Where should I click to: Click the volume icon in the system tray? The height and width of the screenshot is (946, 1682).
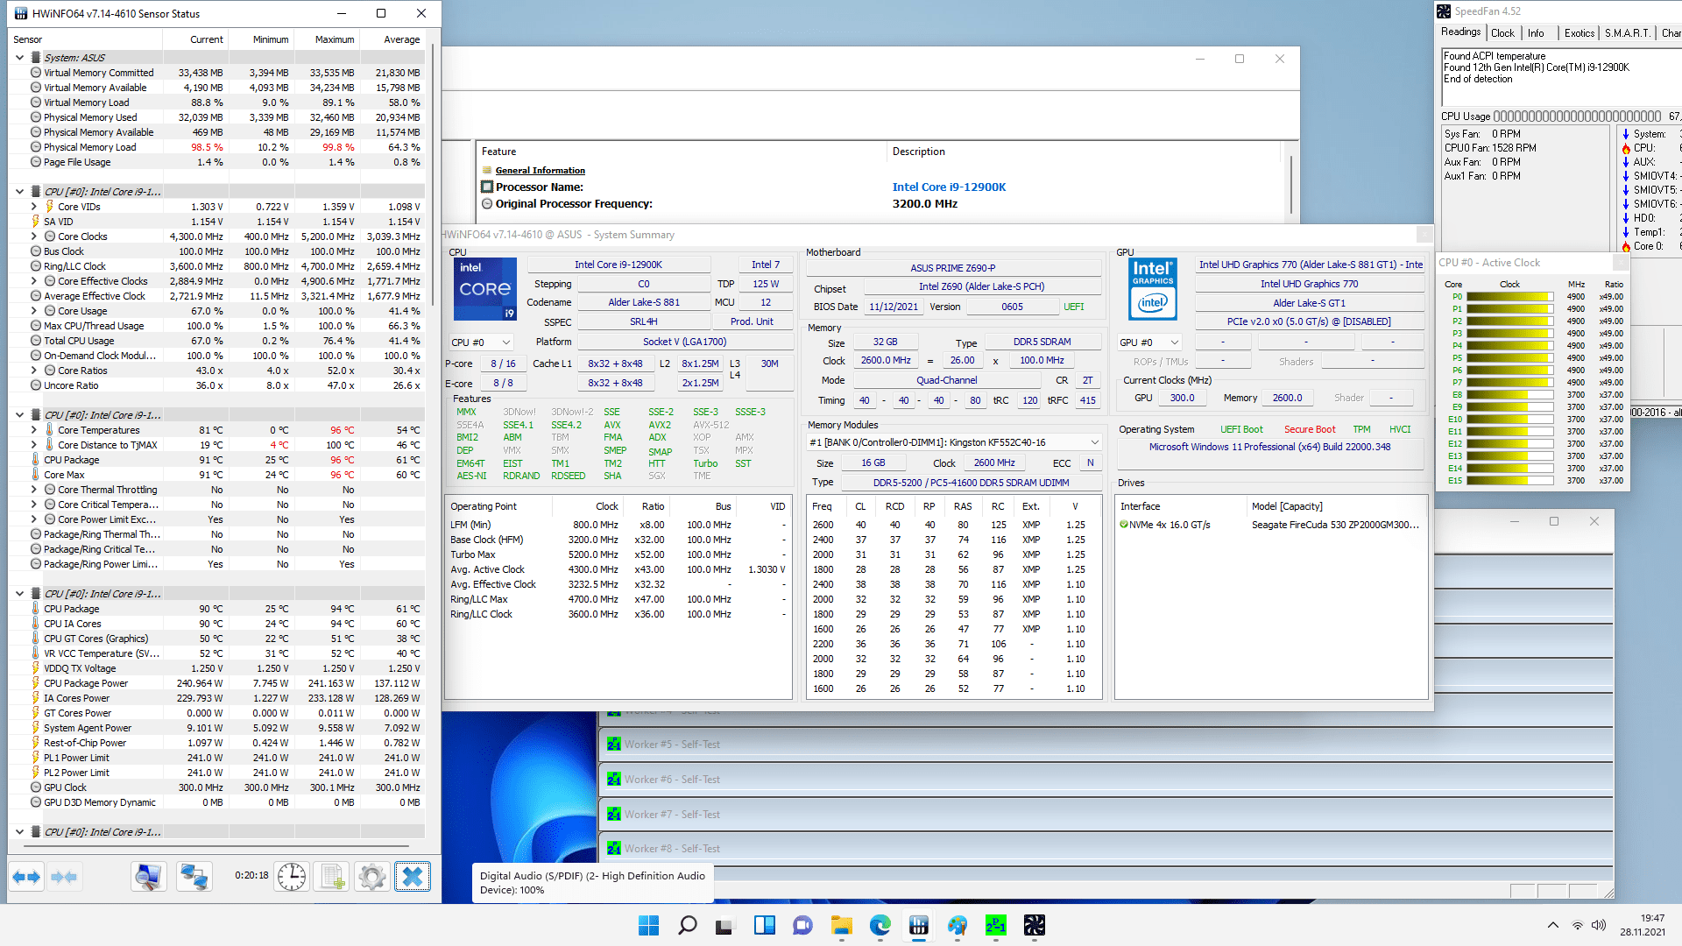click(x=1599, y=925)
